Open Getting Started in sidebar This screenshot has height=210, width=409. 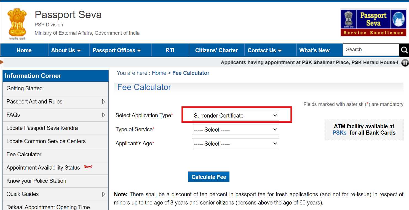pos(55,88)
